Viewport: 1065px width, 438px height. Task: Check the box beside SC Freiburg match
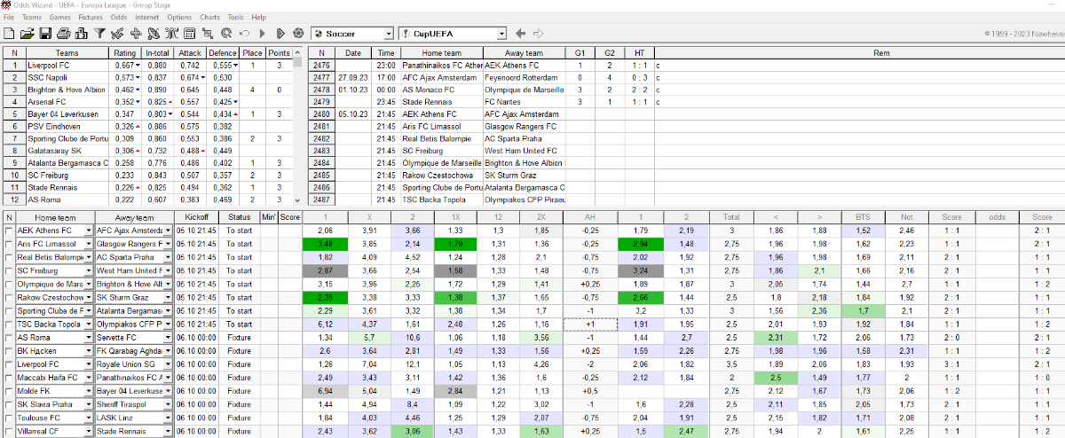[x=8, y=270]
